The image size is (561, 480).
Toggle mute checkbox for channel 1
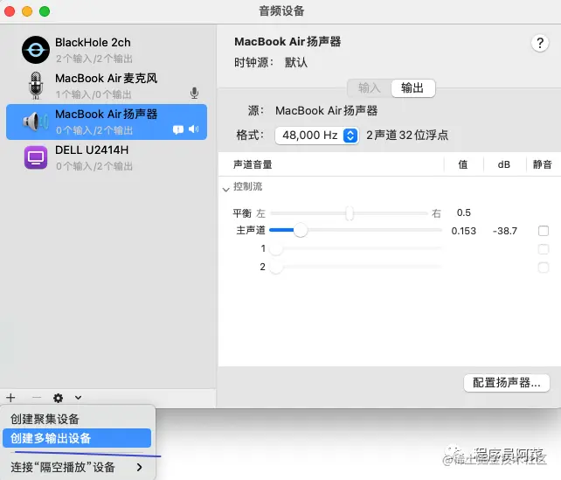pos(544,249)
